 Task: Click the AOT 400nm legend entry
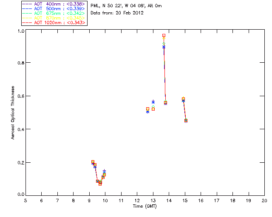tap(54, 4)
